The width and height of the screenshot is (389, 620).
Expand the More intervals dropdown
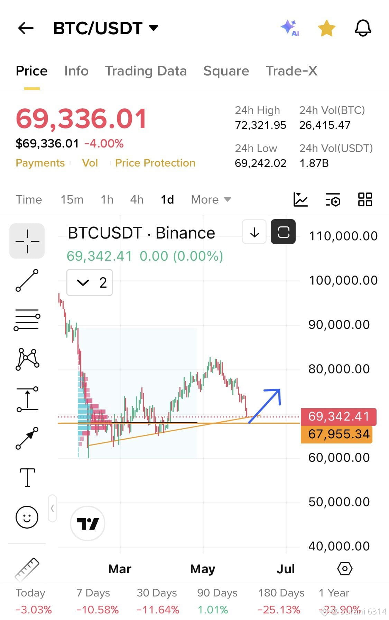point(211,200)
